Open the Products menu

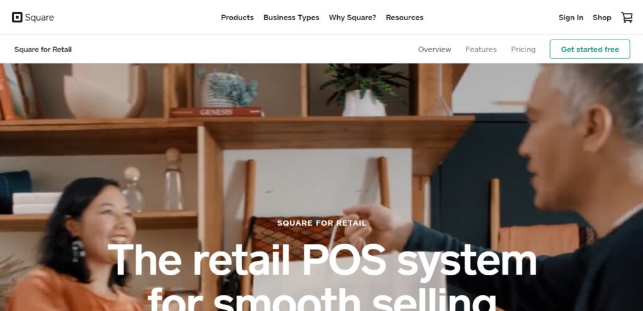coord(237,18)
